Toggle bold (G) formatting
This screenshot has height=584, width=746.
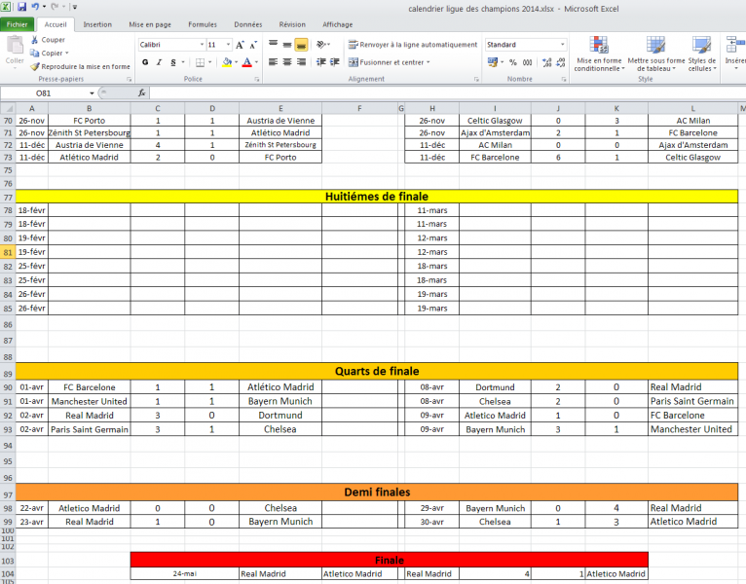pyautogui.click(x=145, y=62)
